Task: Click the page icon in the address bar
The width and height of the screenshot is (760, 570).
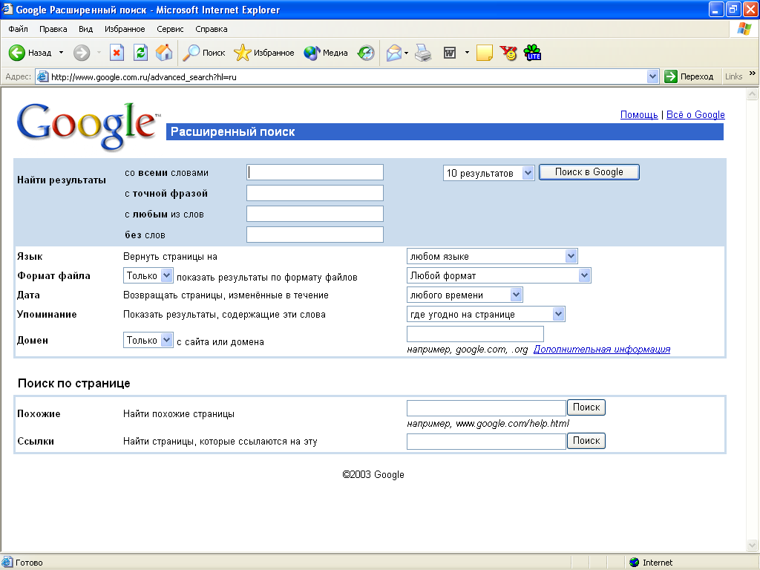Action: [42, 76]
